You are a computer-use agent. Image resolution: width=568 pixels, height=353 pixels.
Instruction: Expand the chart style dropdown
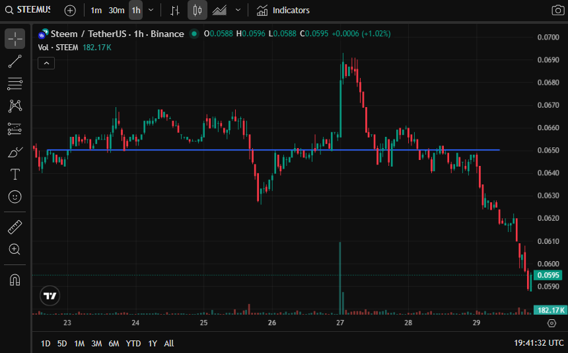(238, 10)
